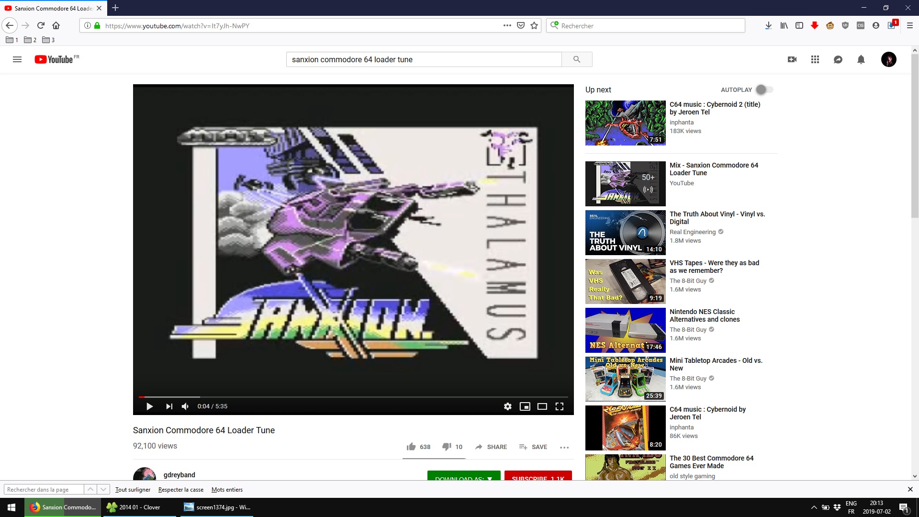Open the YouTube hamburger guide menu
919x517 pixels.
tap(17, 59)
